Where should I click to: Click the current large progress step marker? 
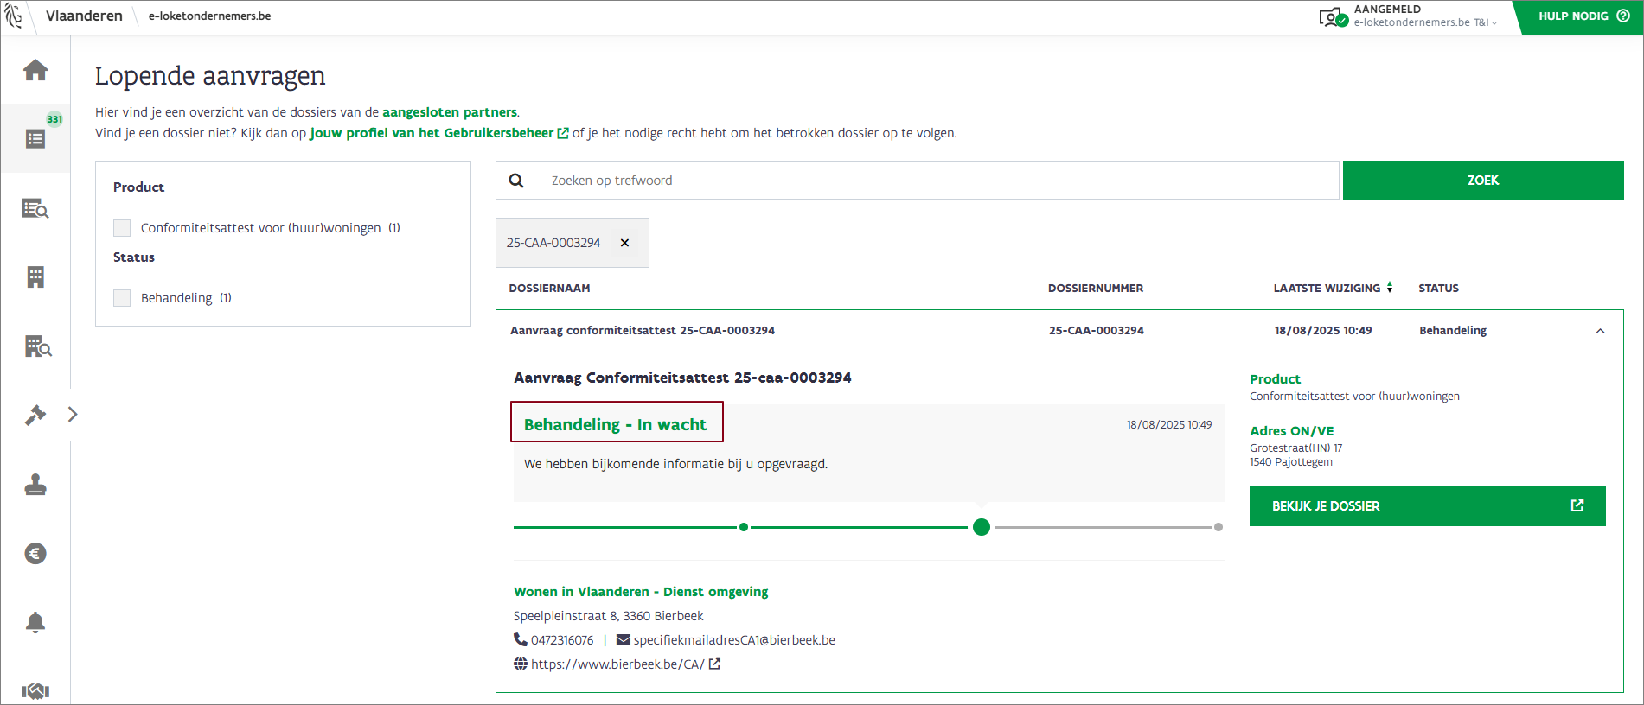(981, 527)
